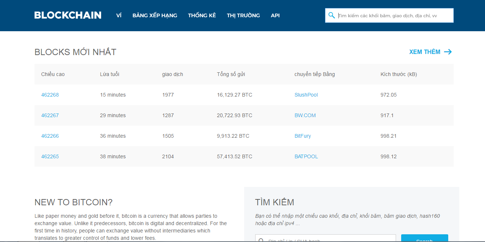Open BẢNG XẾP HẠNG in navigation
This screenshot has height=242, width=485.
tap(155, 15)
